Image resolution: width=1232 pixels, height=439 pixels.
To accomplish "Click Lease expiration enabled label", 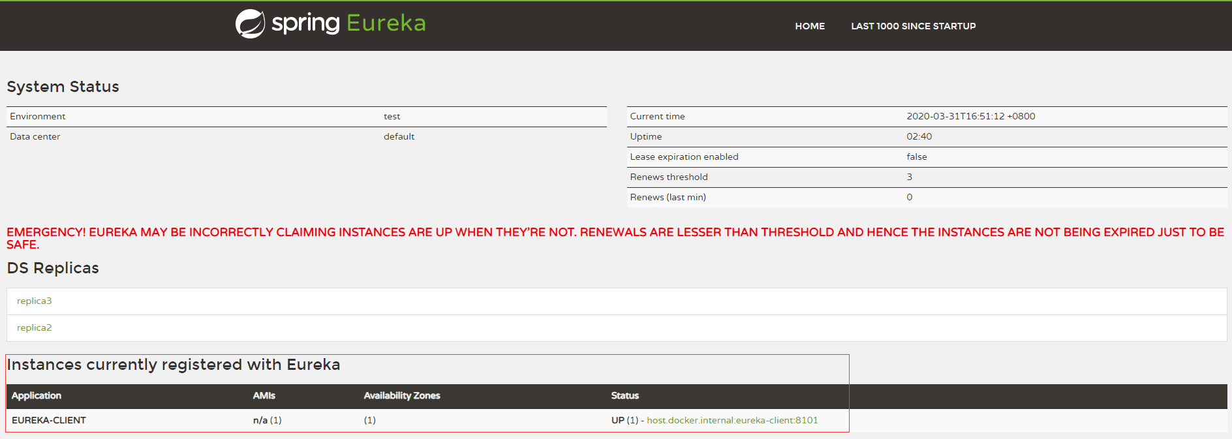I will click(x=684, y=157).
